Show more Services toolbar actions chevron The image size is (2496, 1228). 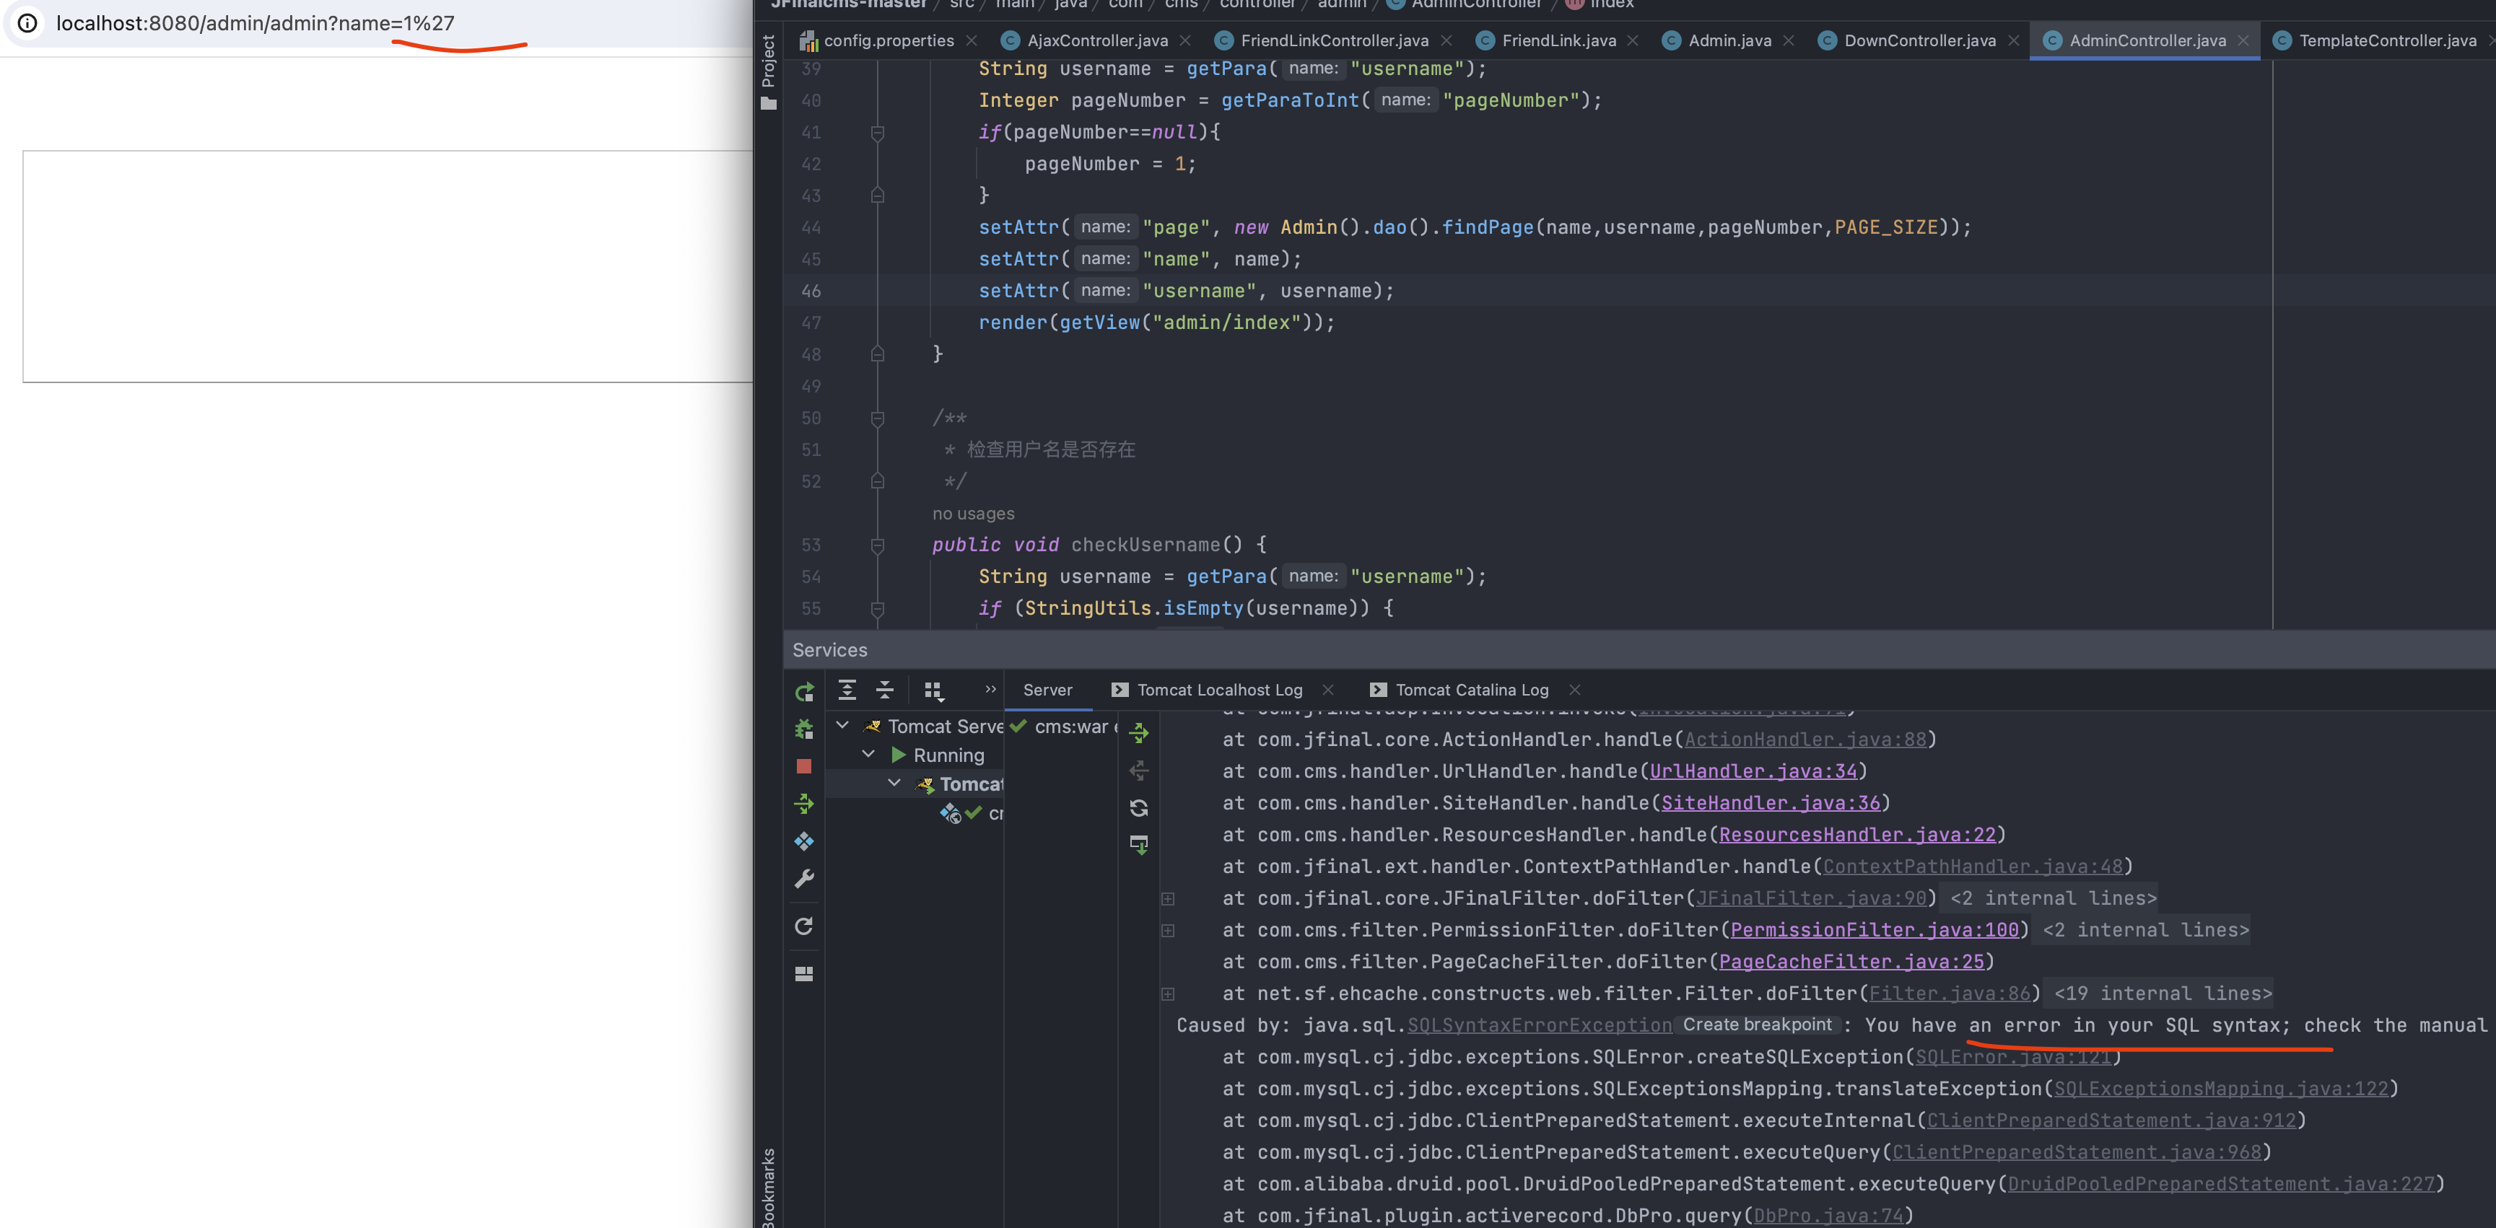[x=990, y=688]
